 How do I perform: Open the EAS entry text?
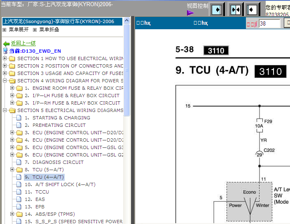click(x=35, y=199)
